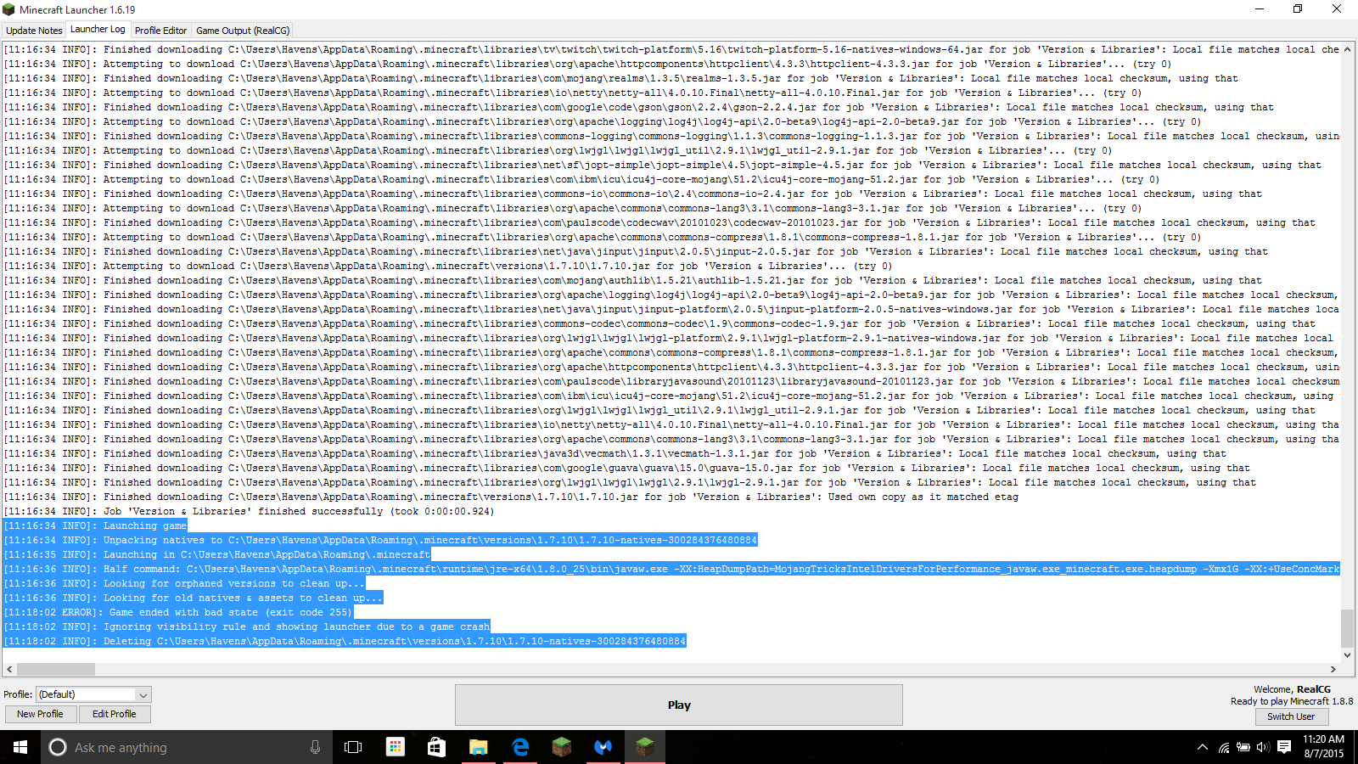Open the volume control tray icon
Viewport: 1358px width, 764px height.
point(1263,747)
